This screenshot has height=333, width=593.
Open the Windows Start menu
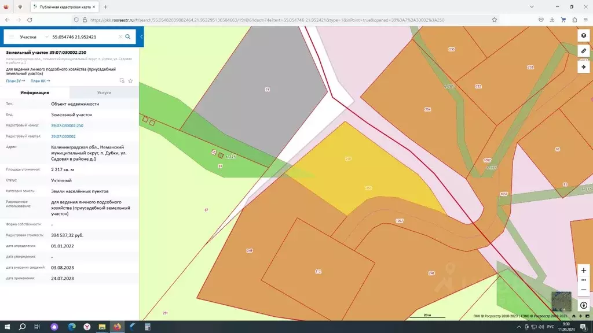coord(7,327)
